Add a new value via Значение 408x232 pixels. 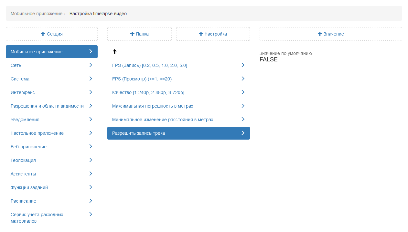[330, 34]
